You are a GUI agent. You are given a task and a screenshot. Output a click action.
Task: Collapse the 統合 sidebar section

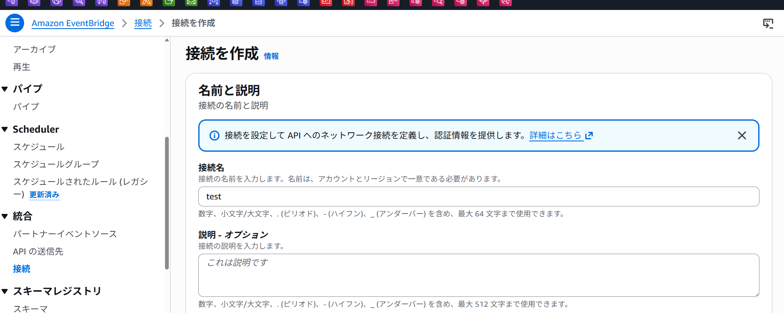coord(5,216)
